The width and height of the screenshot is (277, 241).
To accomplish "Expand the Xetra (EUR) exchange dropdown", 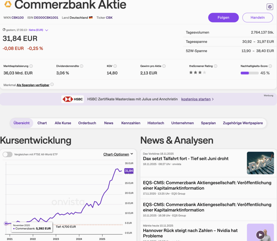I will (47, 30).
